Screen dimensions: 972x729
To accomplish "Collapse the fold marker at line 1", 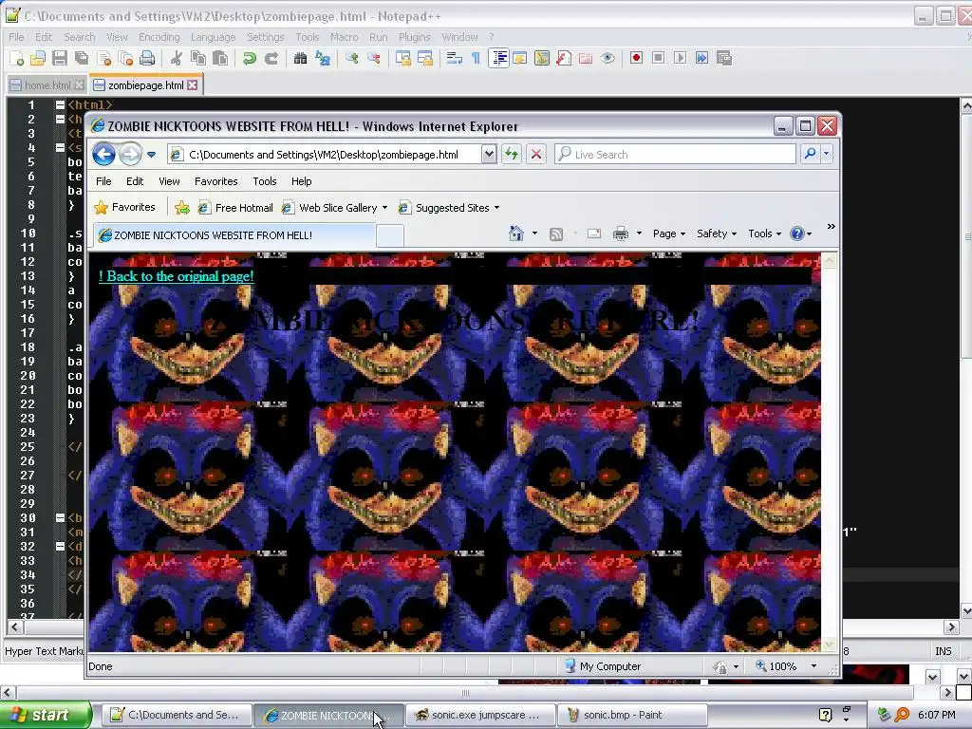I will 60,104.
